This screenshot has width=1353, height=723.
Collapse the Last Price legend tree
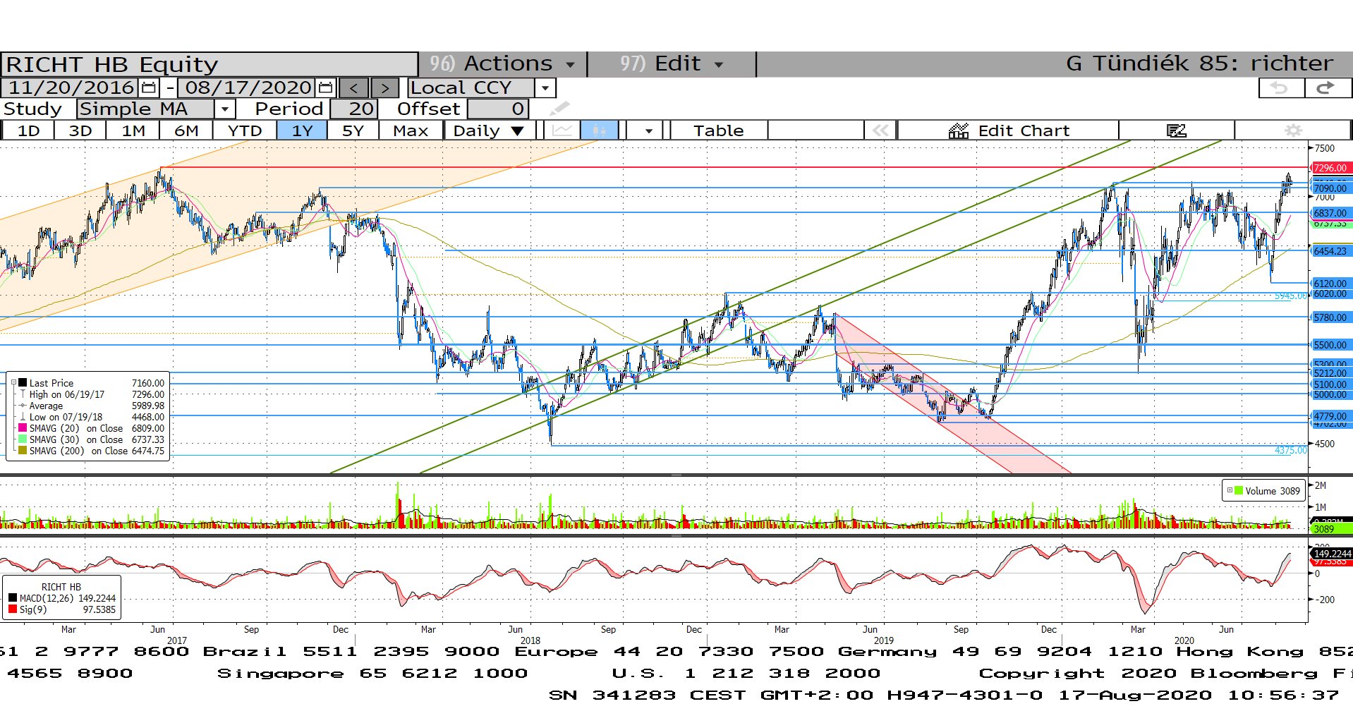(13, 383)
